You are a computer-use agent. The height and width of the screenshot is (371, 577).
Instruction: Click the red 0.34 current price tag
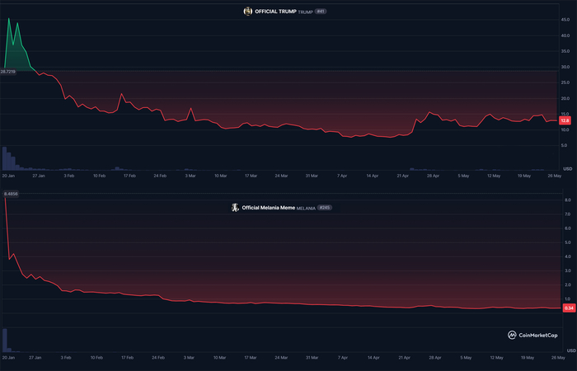coord(568,308)
